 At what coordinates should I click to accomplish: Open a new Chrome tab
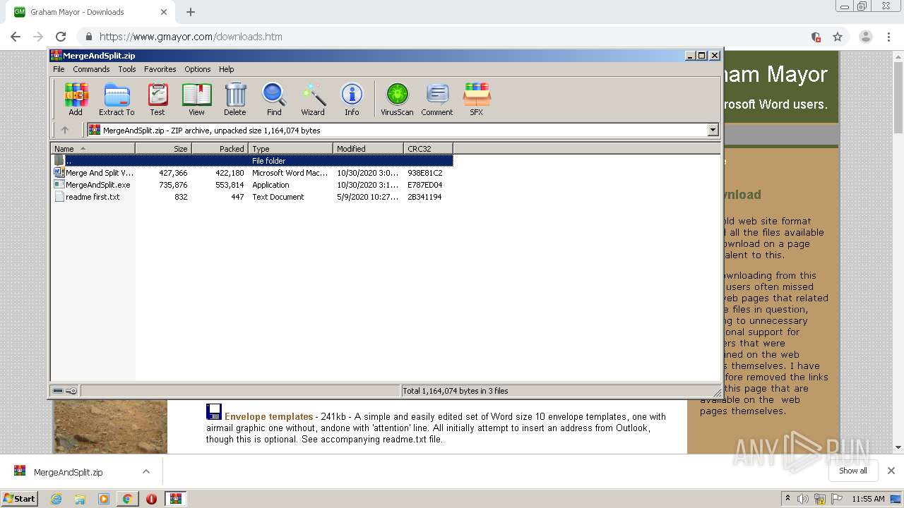tap(191, 12)
